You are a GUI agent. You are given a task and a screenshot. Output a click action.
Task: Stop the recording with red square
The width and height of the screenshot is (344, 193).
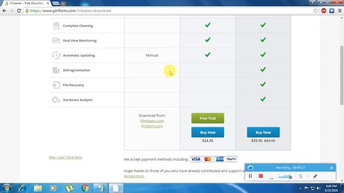tap(261, 176)
